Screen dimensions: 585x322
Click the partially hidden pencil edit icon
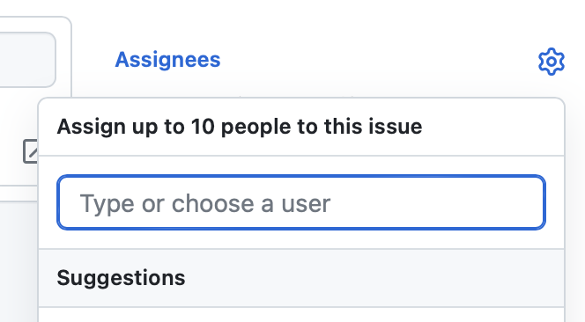31,151
